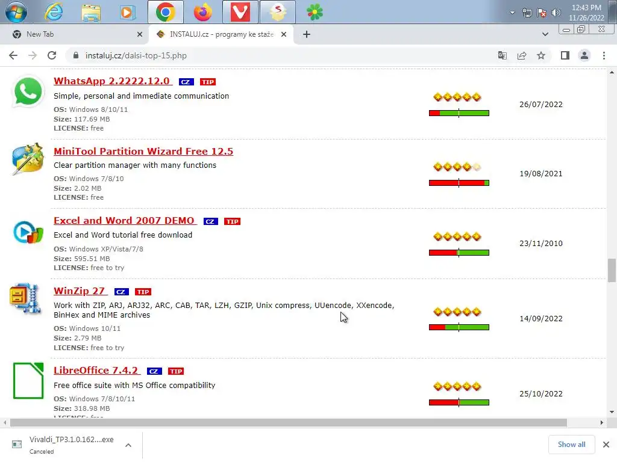Click the WinZip cabinet icon thumbnail
The width and height of the screenshot is (617, 462).
[25, 298]
